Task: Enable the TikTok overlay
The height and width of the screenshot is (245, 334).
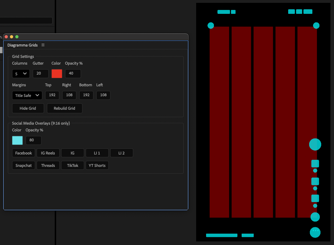Action: pos(72,165)
